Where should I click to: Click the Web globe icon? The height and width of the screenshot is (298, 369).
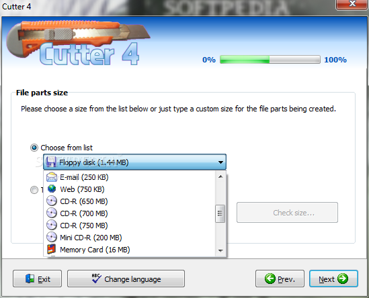(52, 189)
